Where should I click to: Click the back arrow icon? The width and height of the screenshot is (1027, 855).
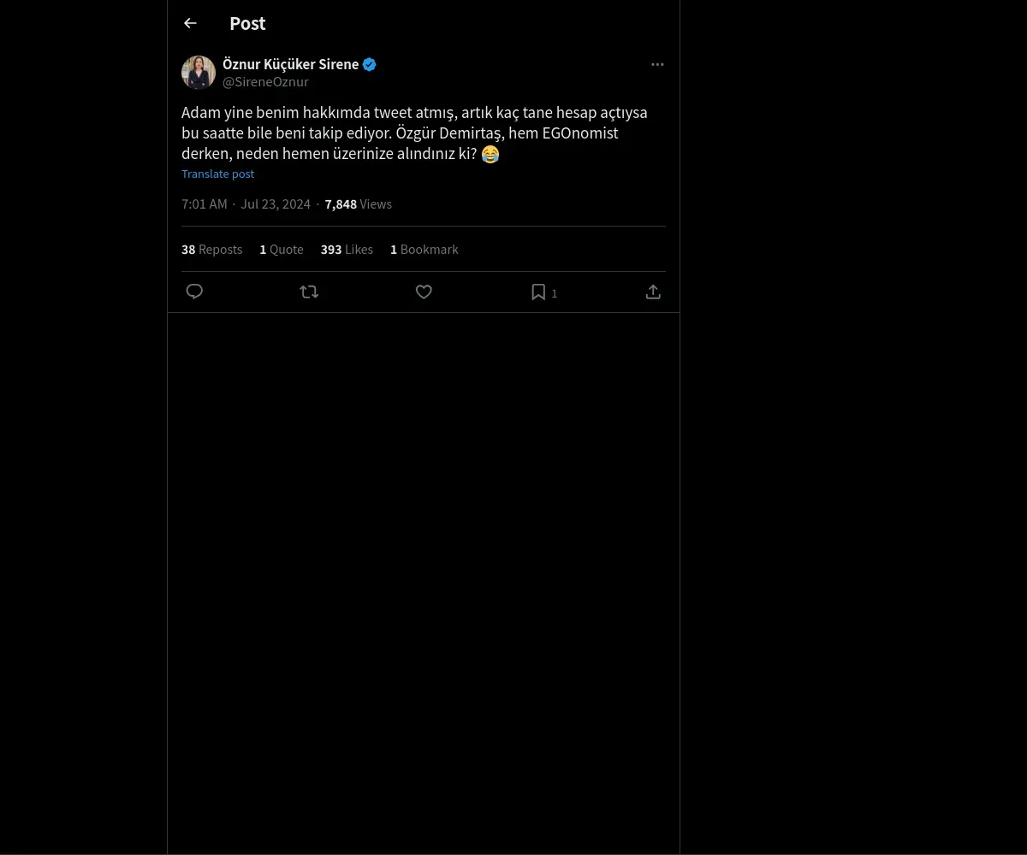point(190,23)
